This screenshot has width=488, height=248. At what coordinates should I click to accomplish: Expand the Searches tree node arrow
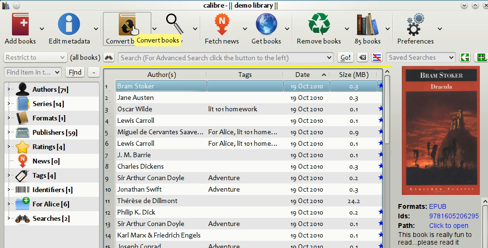(x=9, y=218)
